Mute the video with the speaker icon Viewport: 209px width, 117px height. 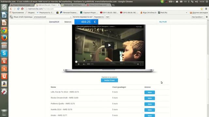(x=84, y=64)
